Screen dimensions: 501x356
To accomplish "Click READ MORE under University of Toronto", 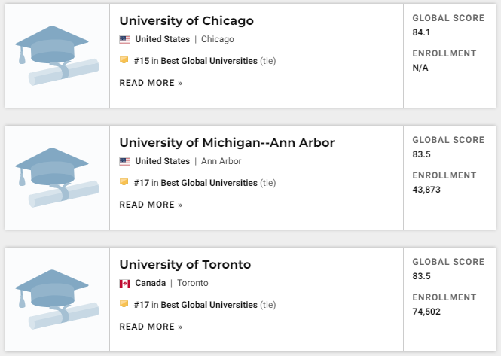I will pyautogui.click(x=151, y=327).
